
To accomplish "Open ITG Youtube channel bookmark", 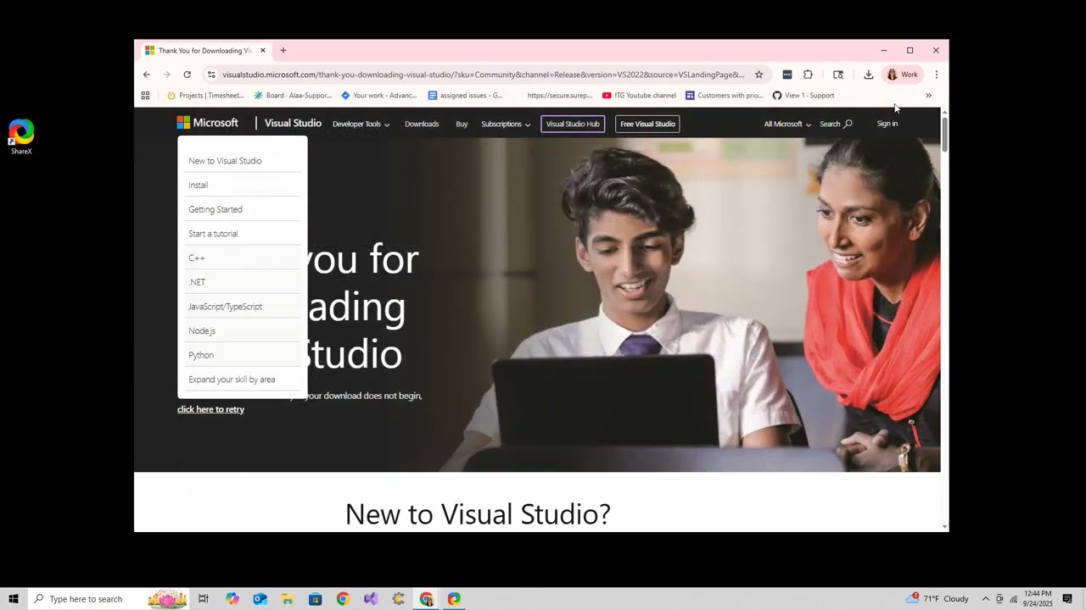I will pyautogui.click(x=639, y=96).
